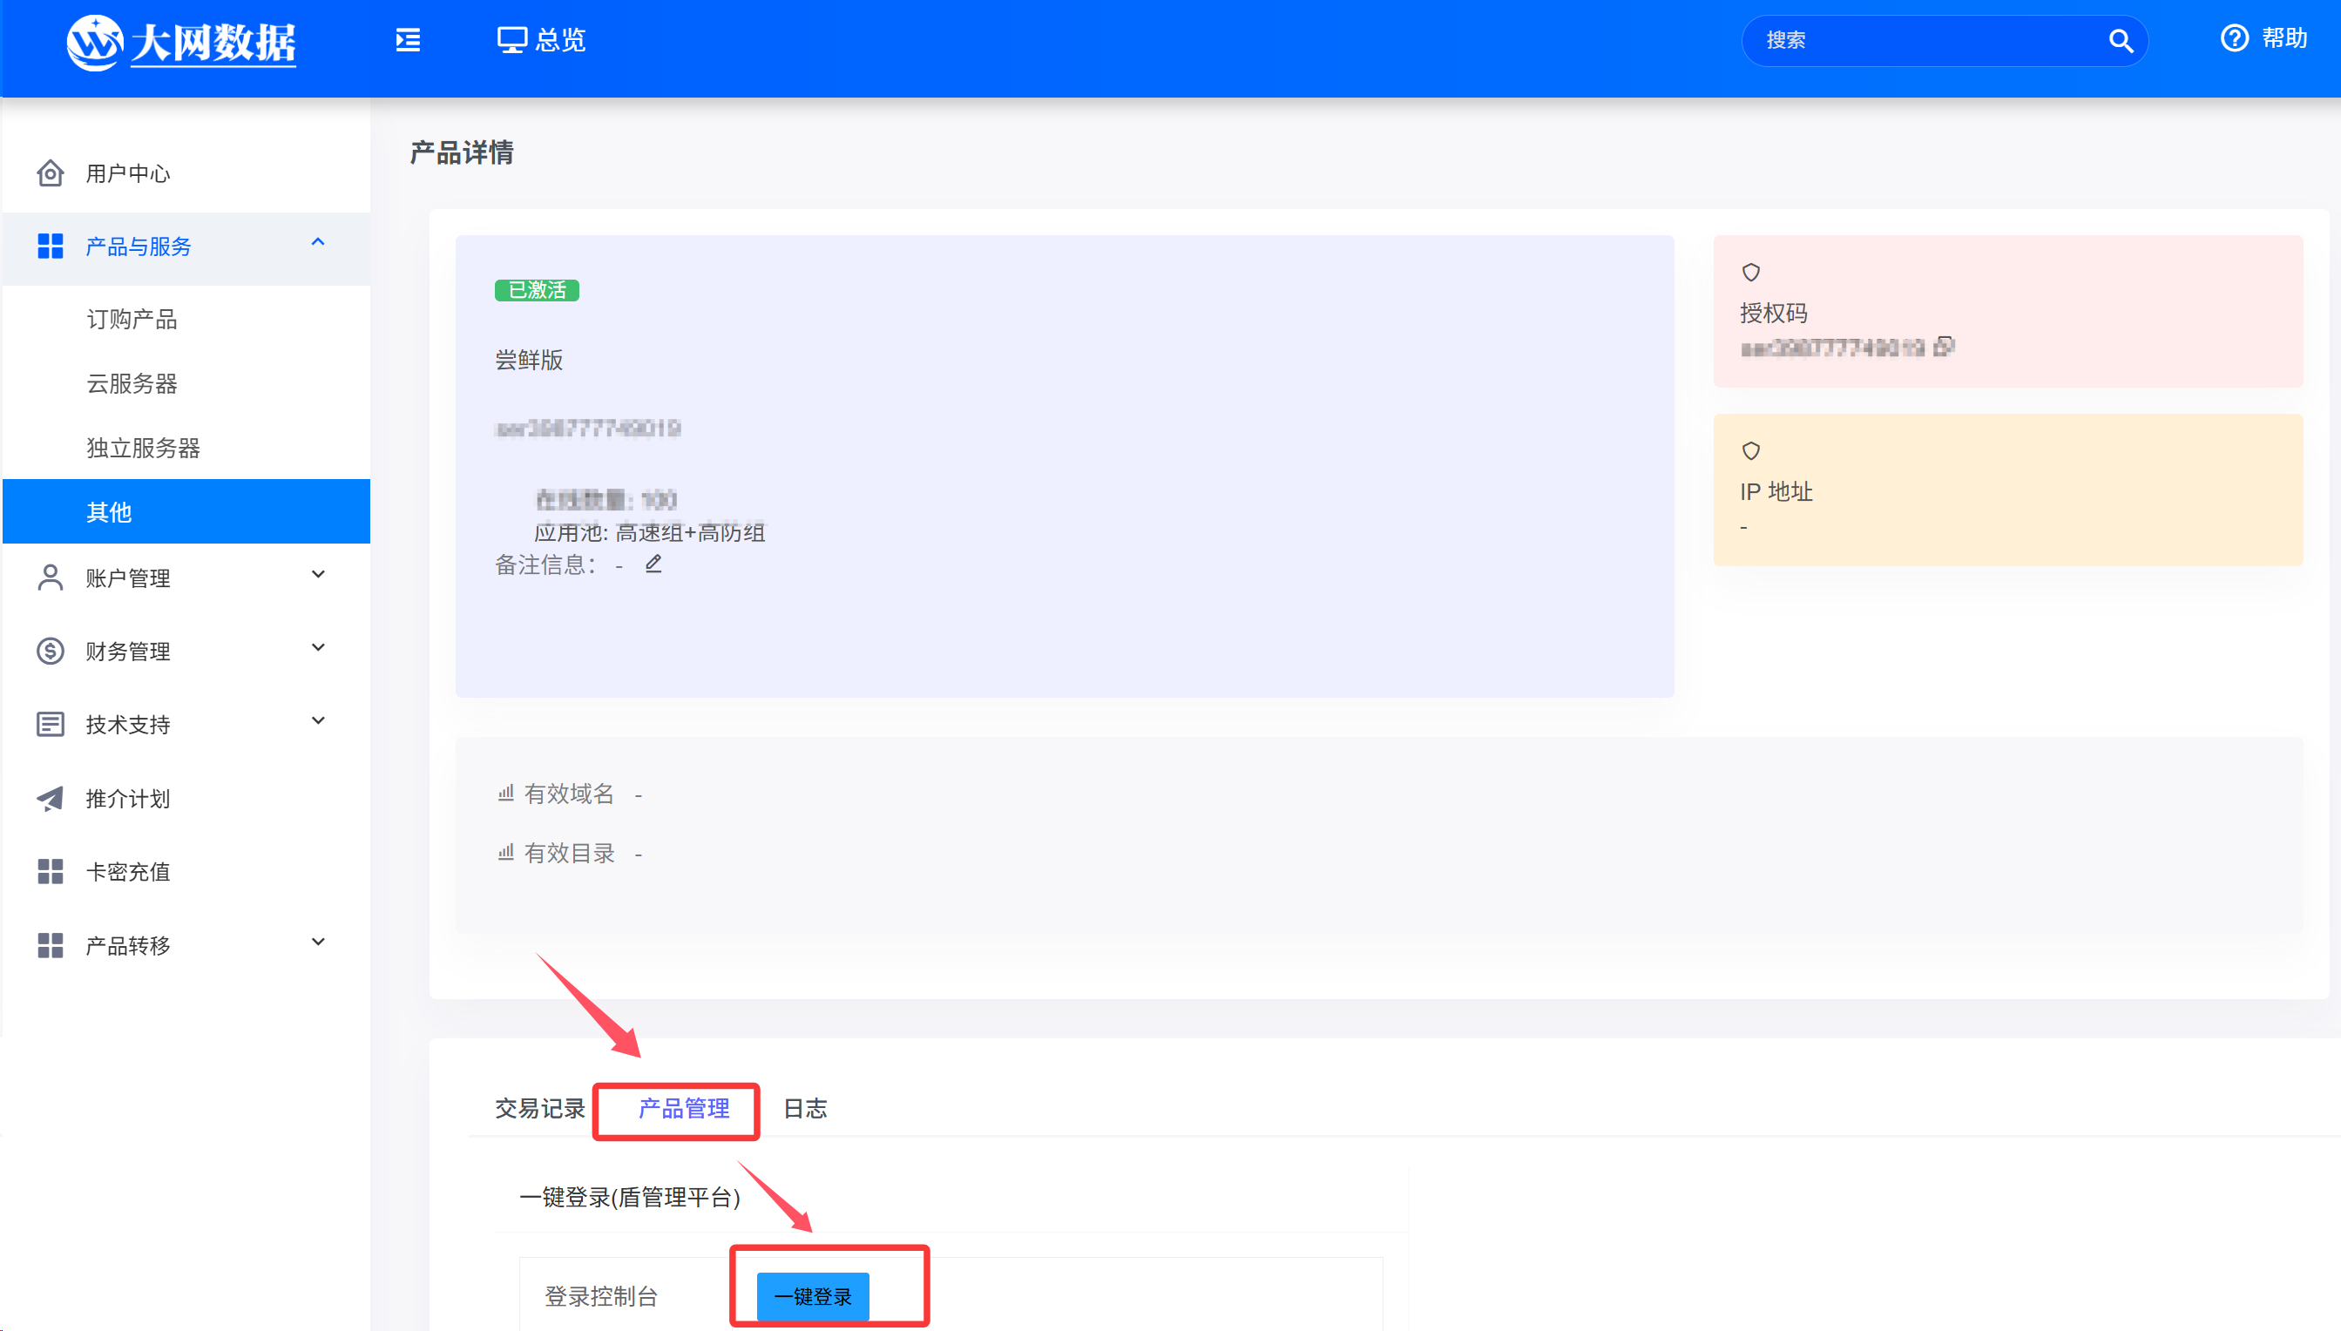Screen dimensions: 2341x1331
Task: Click the search magnifier icon
Action: click(x=2120, y=41)
